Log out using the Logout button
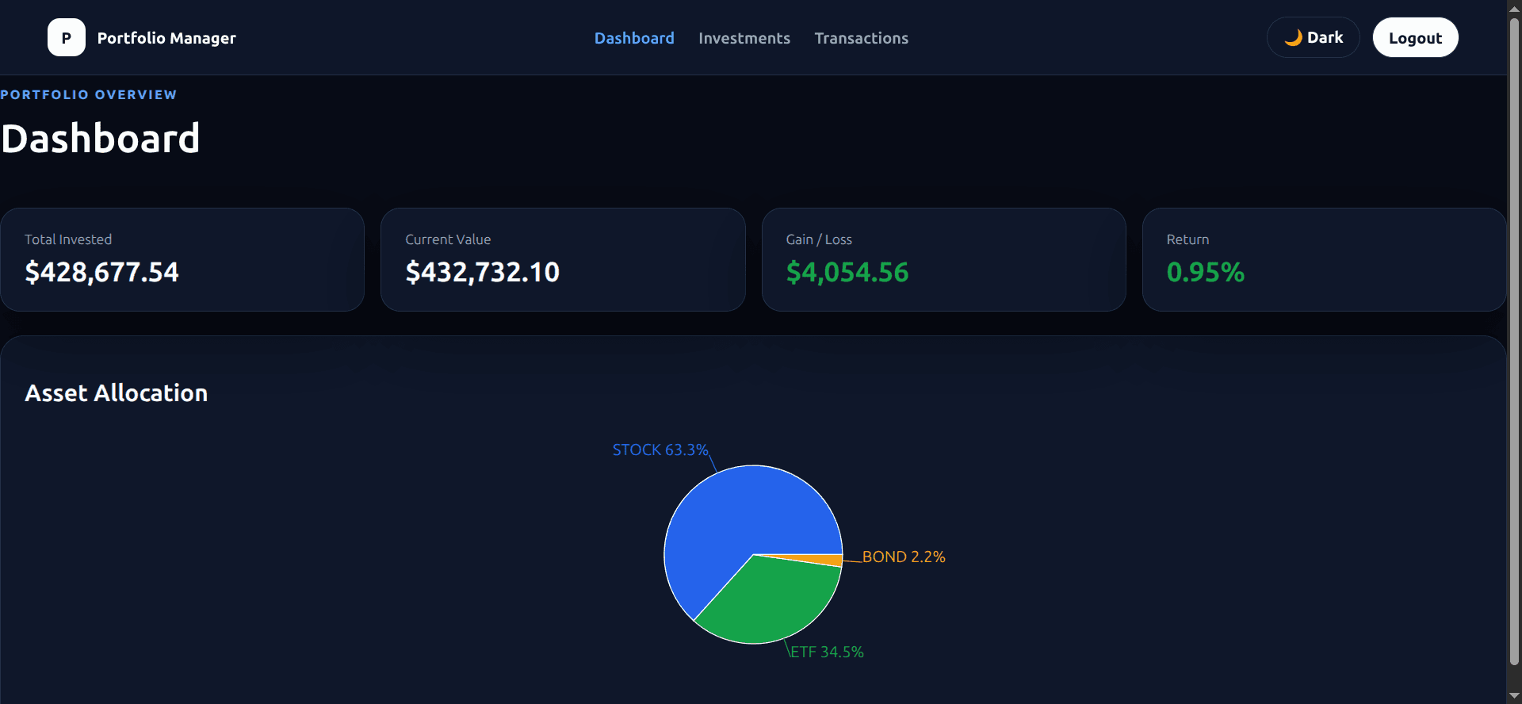Viewport: 1522px width, 704px height. pyautogui.click(x=1415, y=37)
